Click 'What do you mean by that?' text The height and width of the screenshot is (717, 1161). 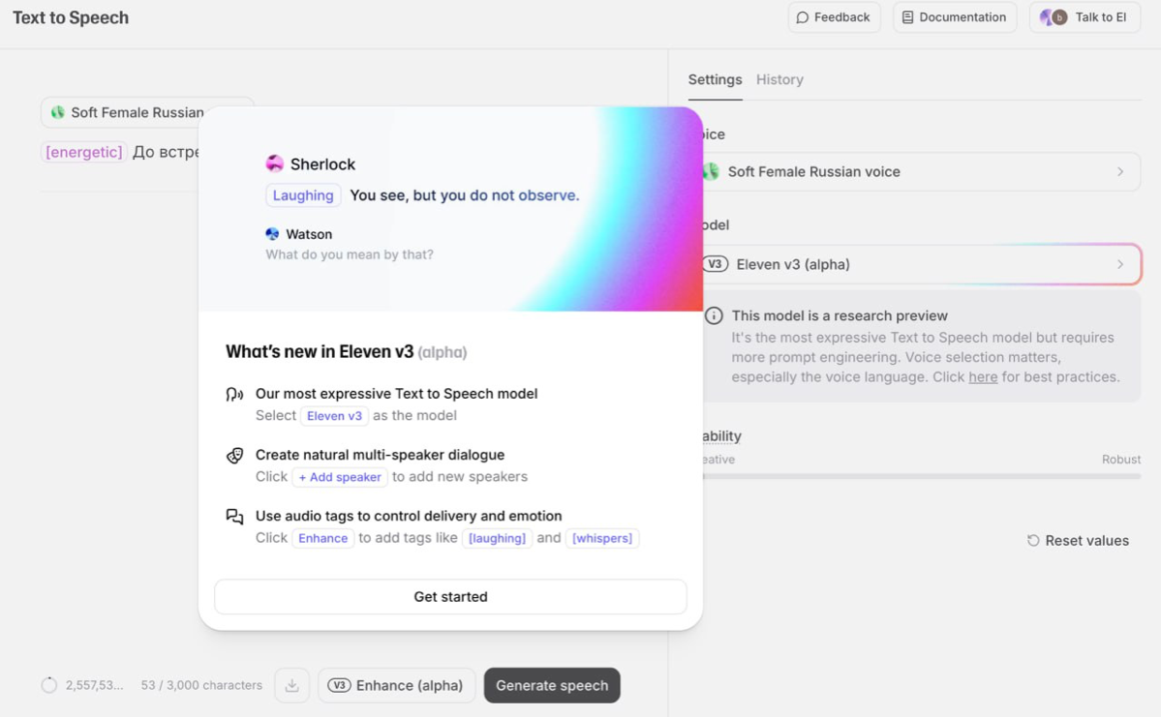(350, 254)
